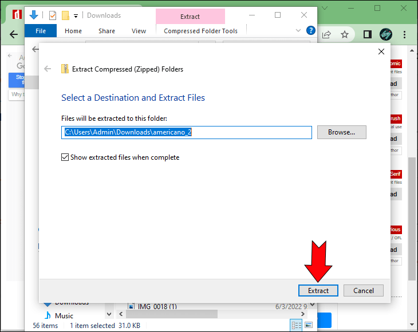Click the Extract button
Screen dimensions: 418x332
click(x=318, y=290)
